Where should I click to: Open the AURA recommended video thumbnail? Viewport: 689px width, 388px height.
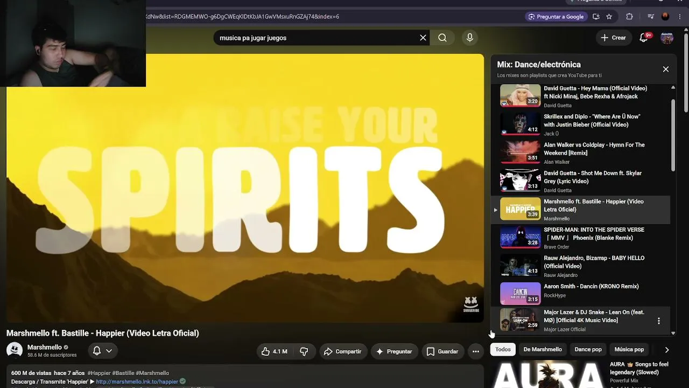(x=548, y=374)
